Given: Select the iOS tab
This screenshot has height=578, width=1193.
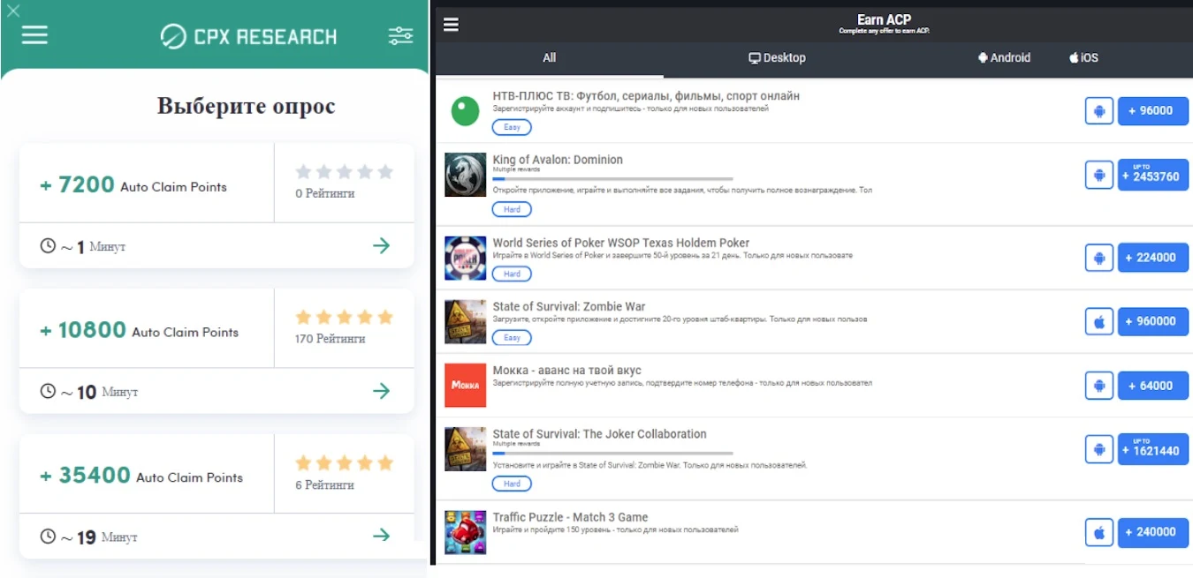Looking at the screenshot, I should point(1083,57).
